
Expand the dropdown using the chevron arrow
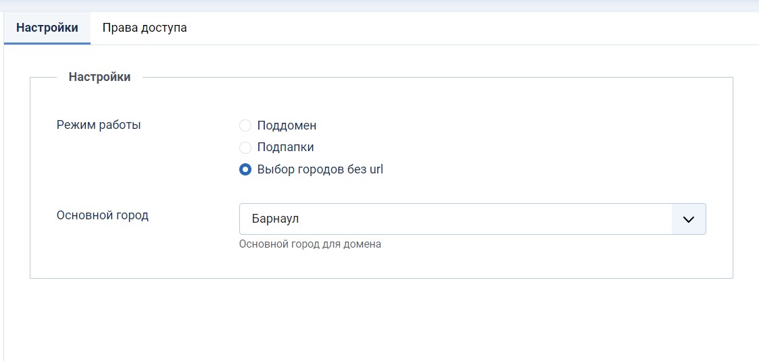689,219
